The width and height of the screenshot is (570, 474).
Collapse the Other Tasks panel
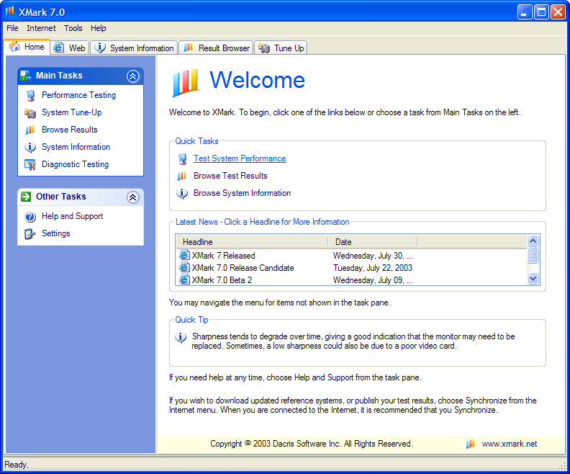pos(132,197)
